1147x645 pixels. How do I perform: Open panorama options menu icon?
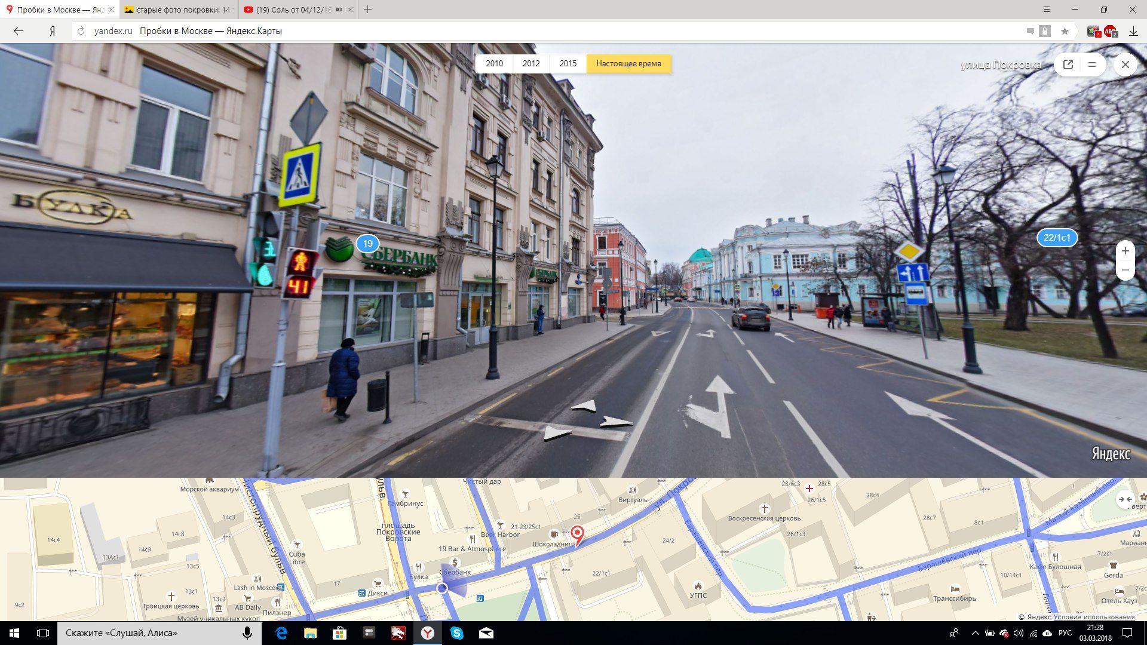click(x=1092, y=64)
